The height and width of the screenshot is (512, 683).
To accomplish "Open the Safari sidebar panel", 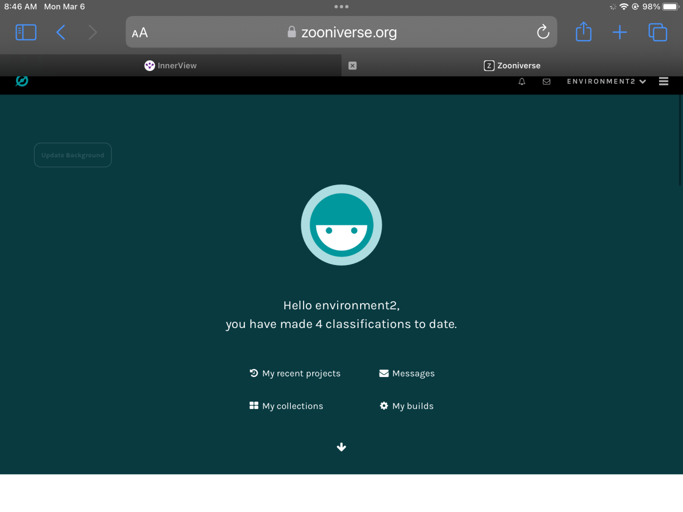I will tap(26, 33).
